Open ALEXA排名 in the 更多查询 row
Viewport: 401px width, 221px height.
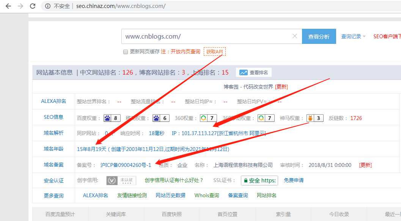coord(95,196)
